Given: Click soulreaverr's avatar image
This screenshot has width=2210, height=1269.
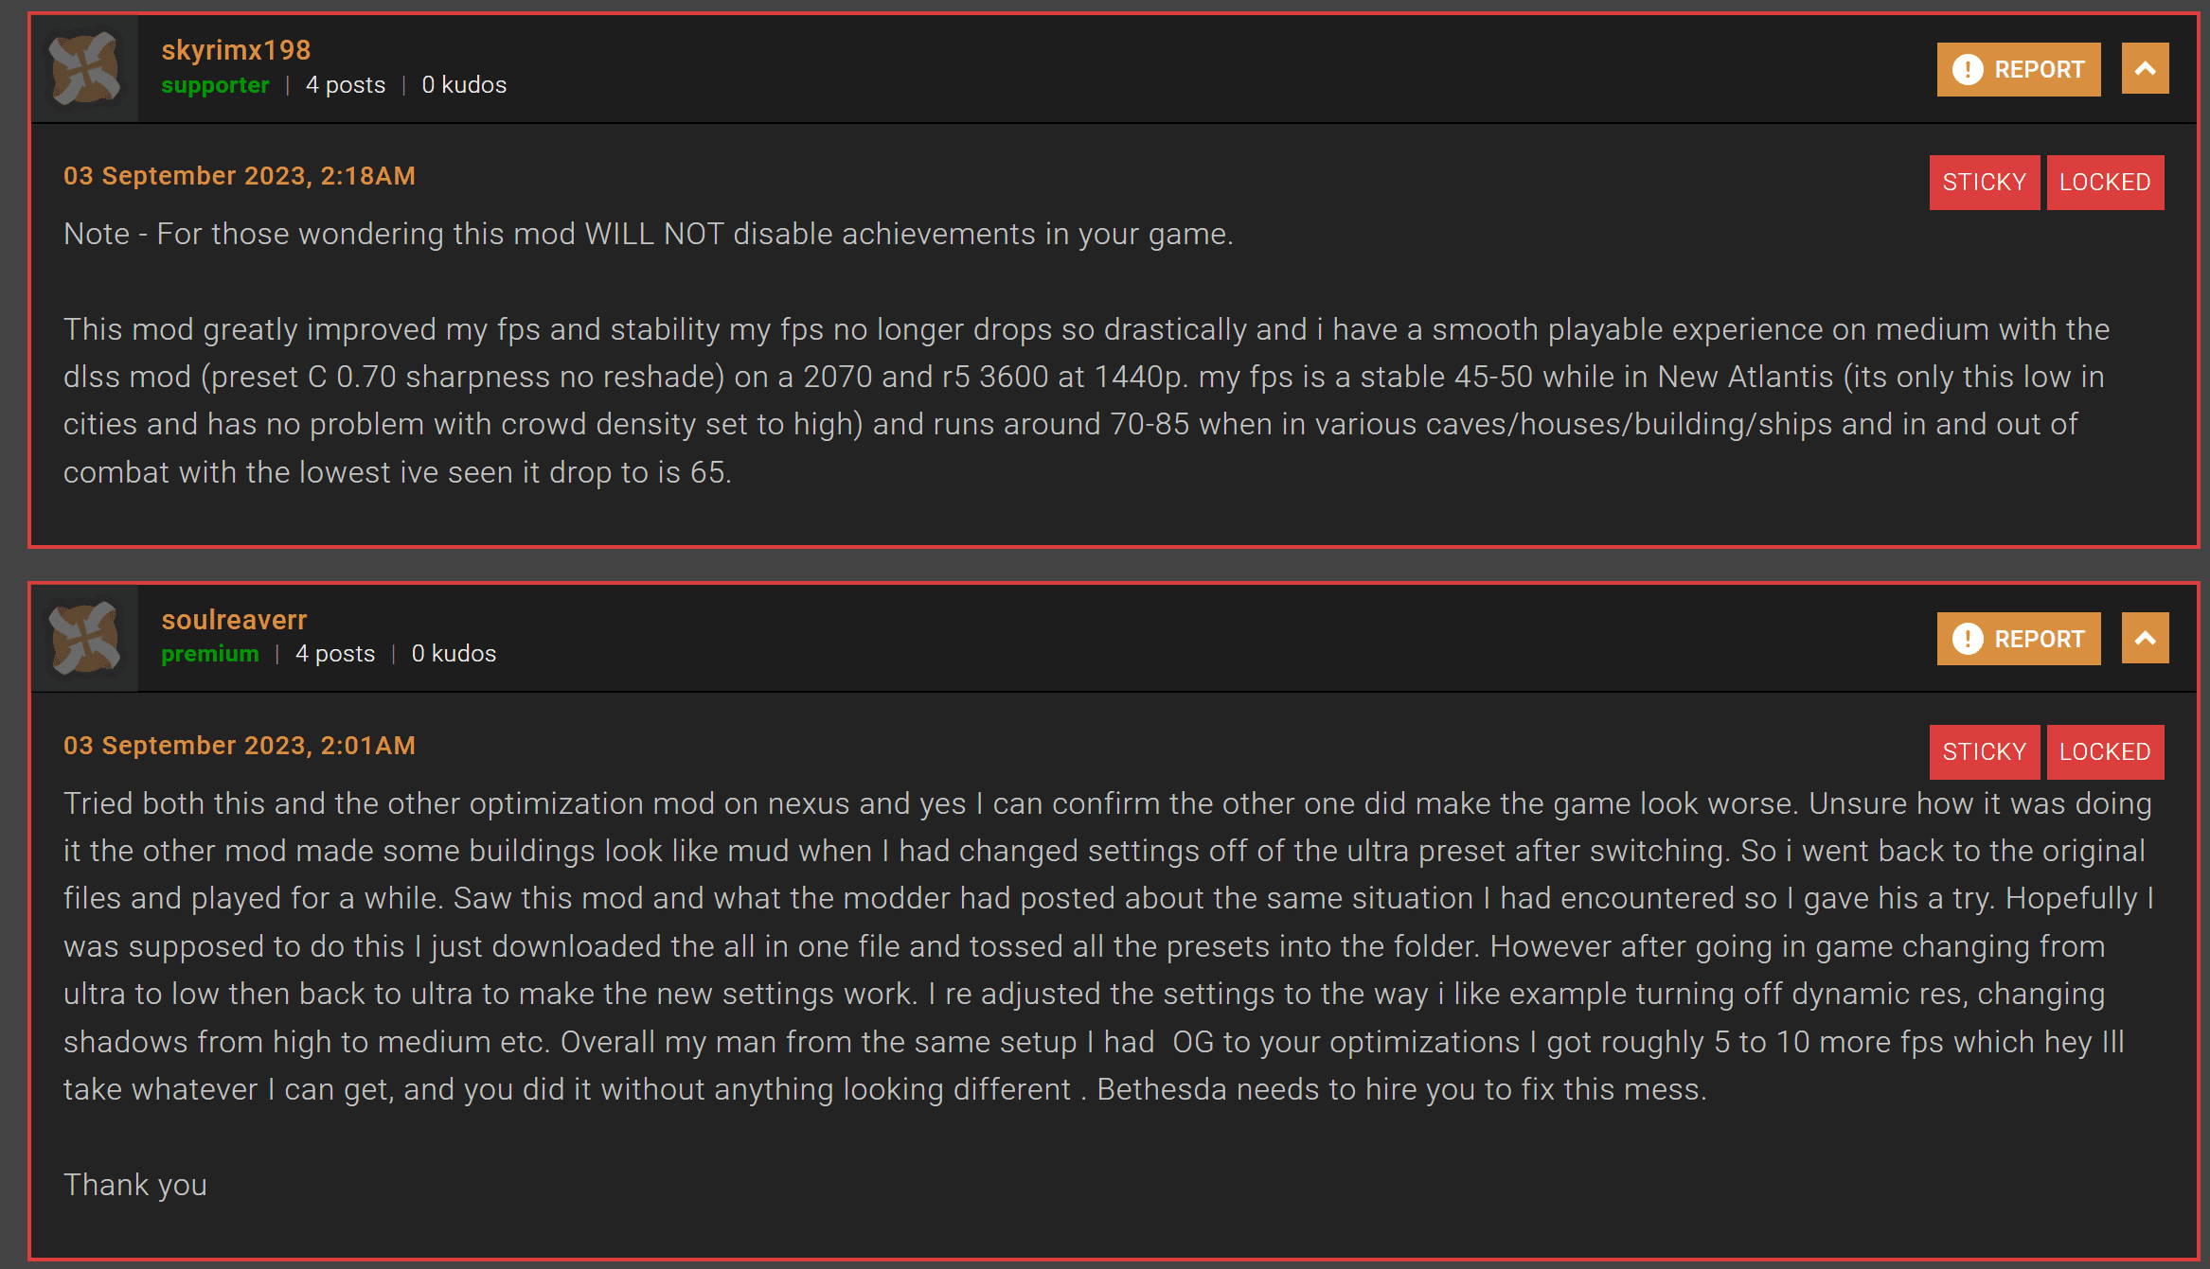Looking at the screenshot, I should (85, 638).
